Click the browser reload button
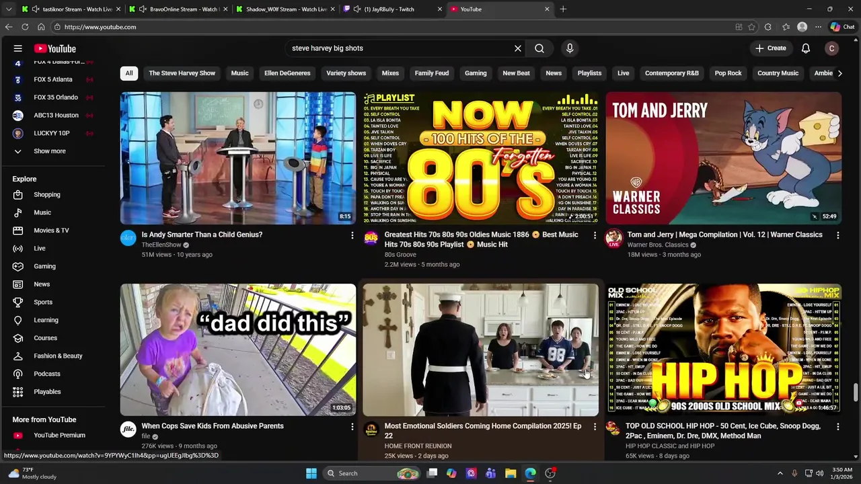Image resolution: width=861 pixels, height=484 pixels. pyautogui.click(x=25, y=27)
